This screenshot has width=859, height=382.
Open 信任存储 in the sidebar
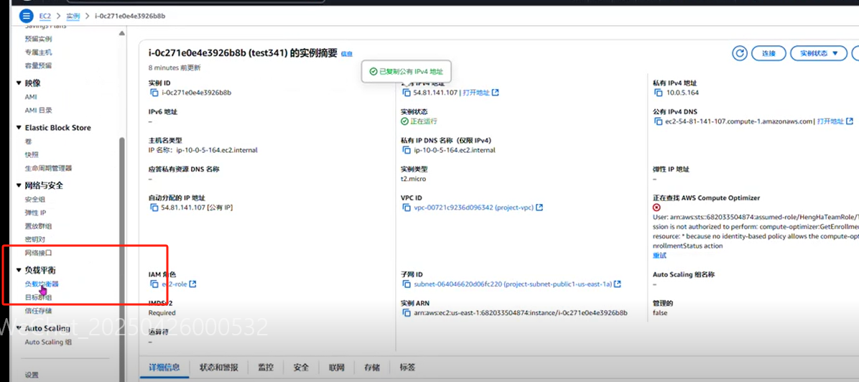[38, 311]
